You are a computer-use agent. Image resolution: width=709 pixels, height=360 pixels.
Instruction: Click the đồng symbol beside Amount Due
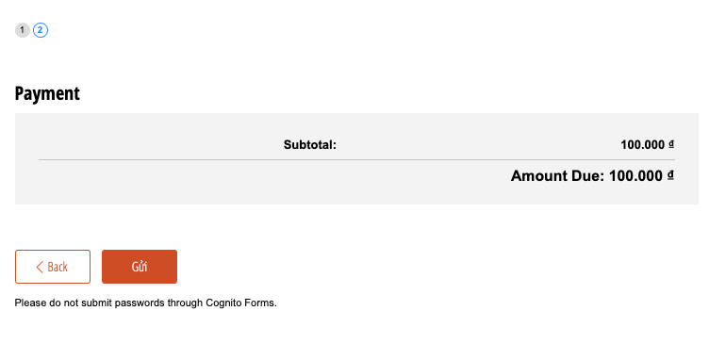(670, 175)
